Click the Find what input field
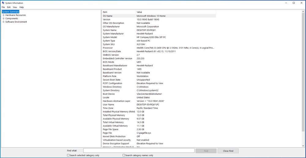Image resolution: width=306 pixels, height=158 pixels. [x=139, y=151]
